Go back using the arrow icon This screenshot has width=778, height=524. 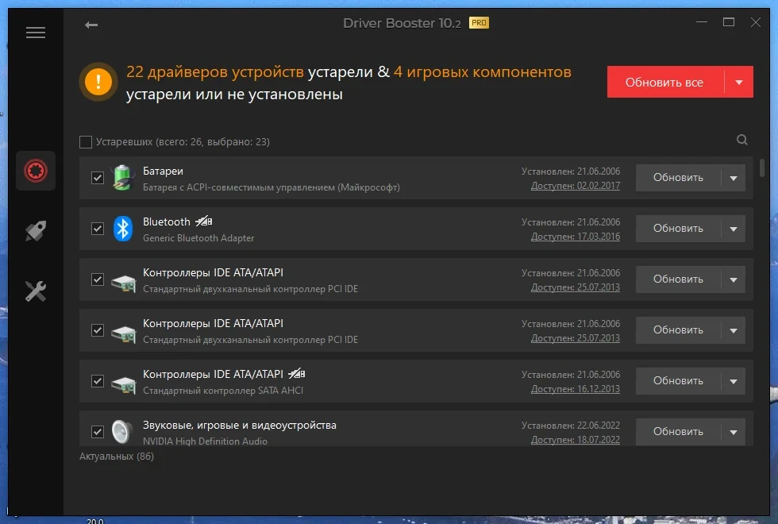click(x=91, y=25)
